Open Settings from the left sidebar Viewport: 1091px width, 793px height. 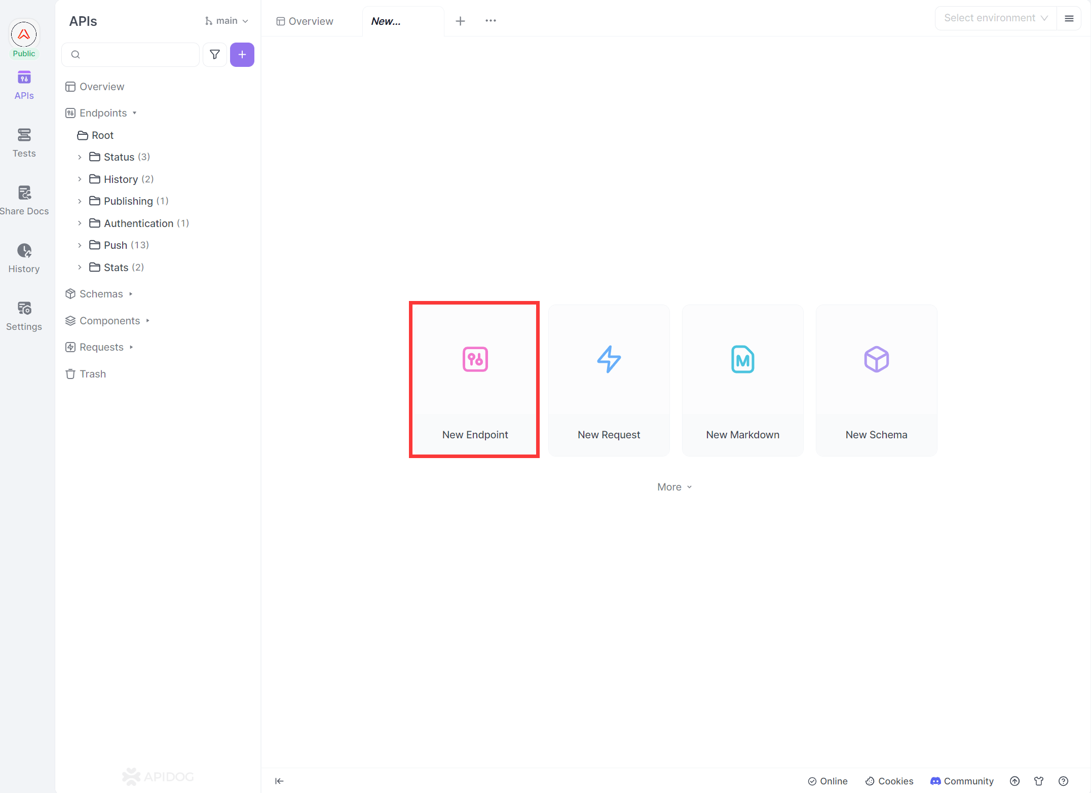click(24, 316)
